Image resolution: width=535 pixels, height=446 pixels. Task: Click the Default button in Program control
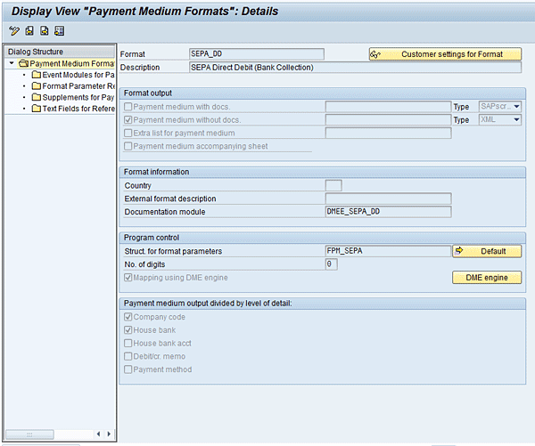[486, 251]
